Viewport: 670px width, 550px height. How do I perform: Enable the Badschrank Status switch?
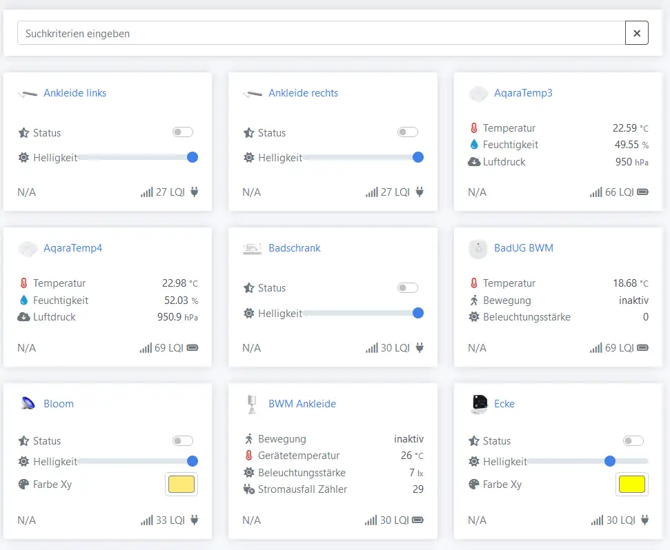pos(408,287)
